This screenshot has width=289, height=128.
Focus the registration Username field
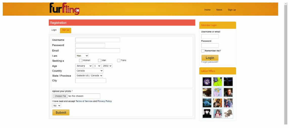coord(98,40)
